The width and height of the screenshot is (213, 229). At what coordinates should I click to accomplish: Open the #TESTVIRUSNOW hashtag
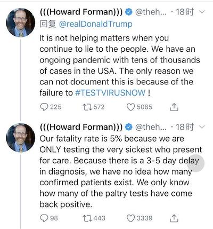click(110, 93)
